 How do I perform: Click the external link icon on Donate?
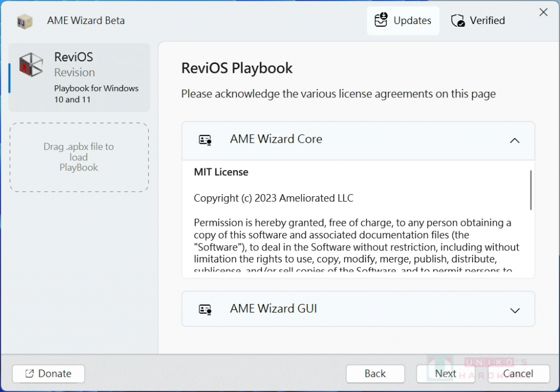click(30, 373)
